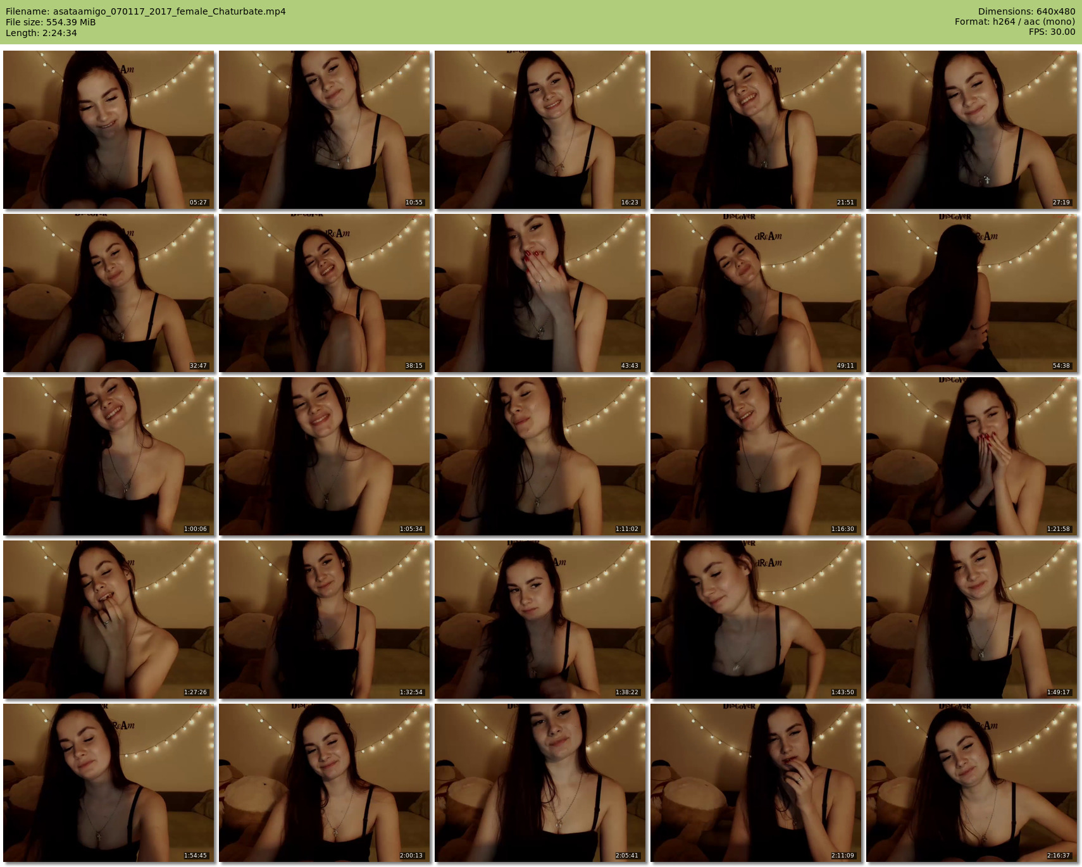Click the thumbnail at 16:23
The image size is (1082, 867).
pyautogui.click(x=540, y=130)
